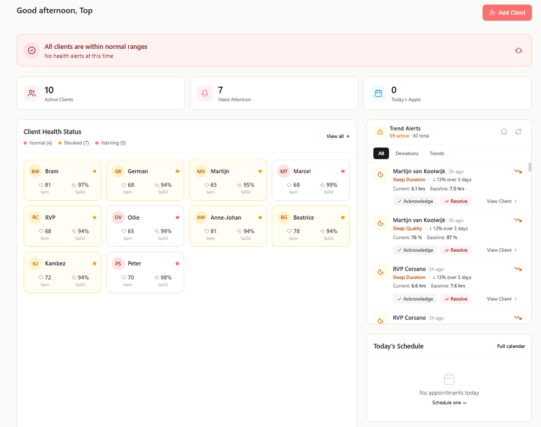Viewport: 541px width, 427px height.
Task: Refresh the Trend Alerts panel
Action: (518, 131)
